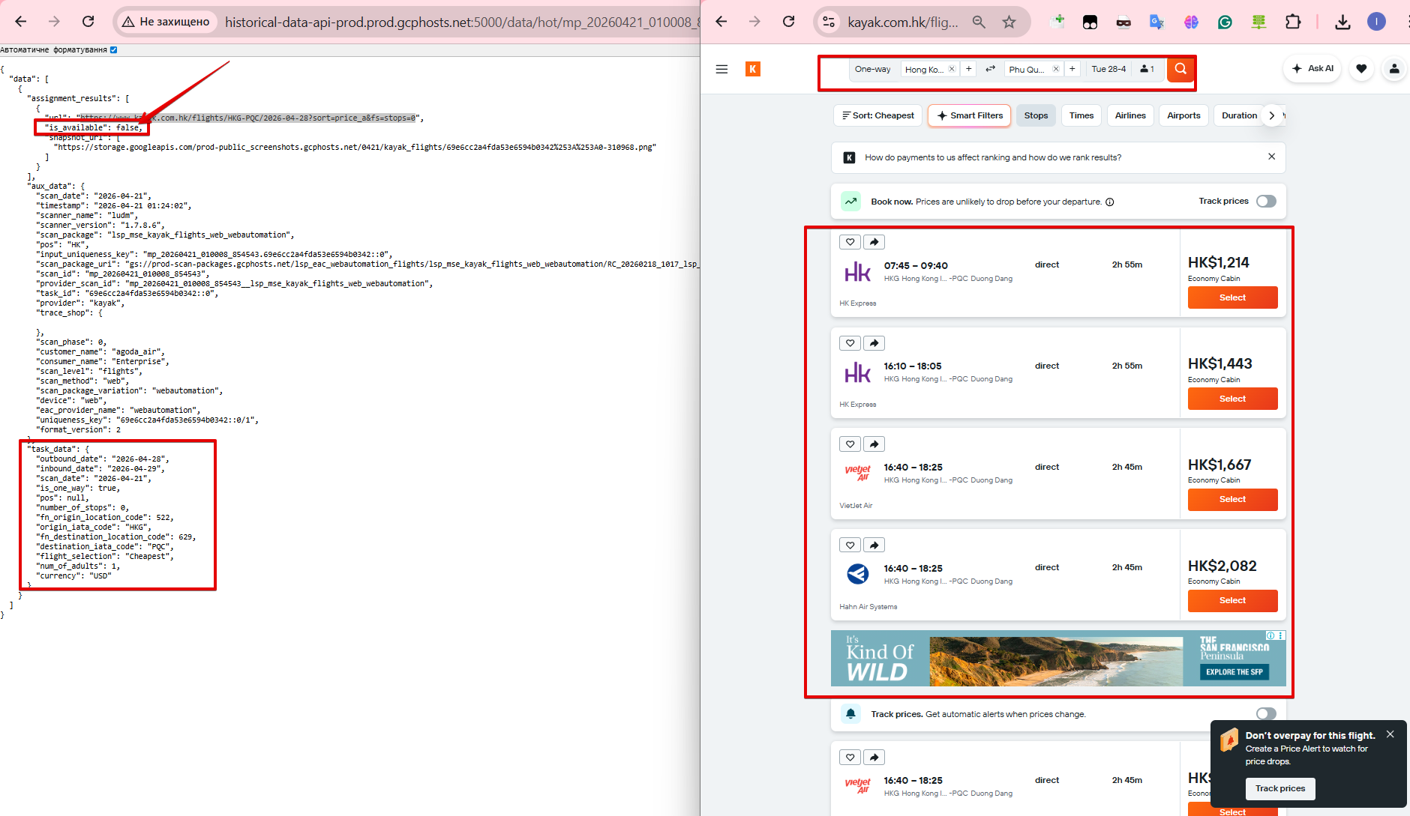Save the HK$1,667 VietJet flight with heart

click(850, 444)
